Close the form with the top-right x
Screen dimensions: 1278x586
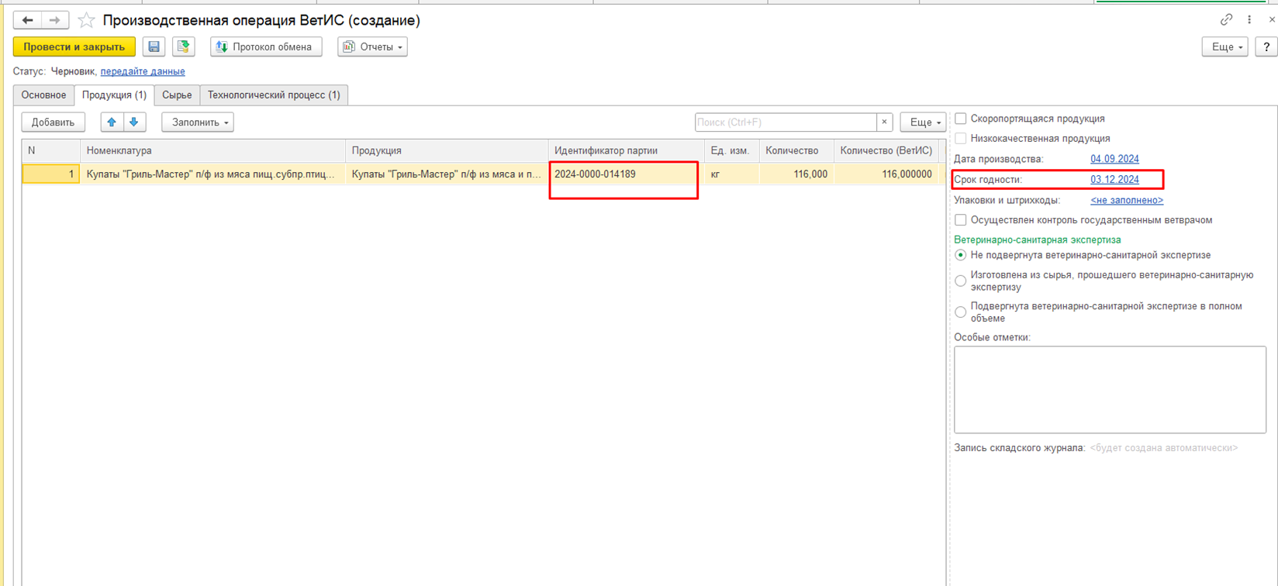(x=1272, y=19)
